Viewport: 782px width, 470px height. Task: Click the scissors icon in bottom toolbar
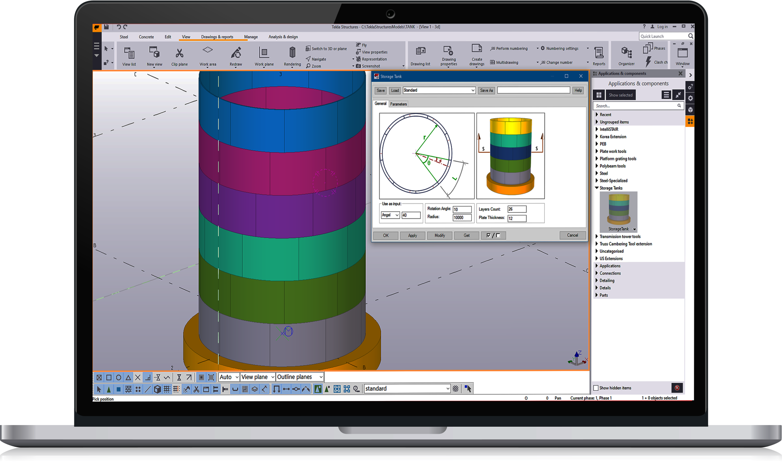coord(196,389)
